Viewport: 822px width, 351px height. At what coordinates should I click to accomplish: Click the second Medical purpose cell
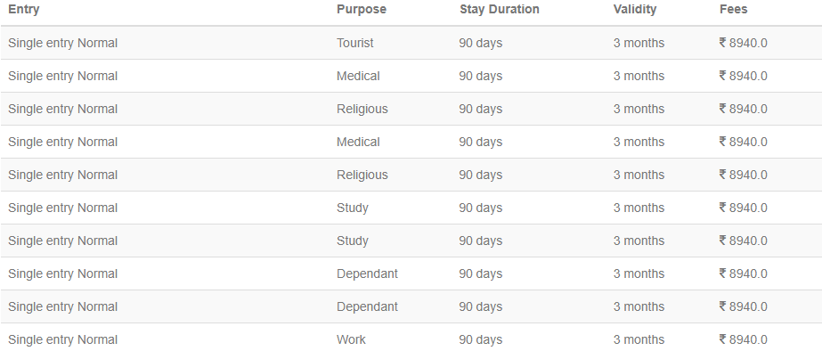358,143
